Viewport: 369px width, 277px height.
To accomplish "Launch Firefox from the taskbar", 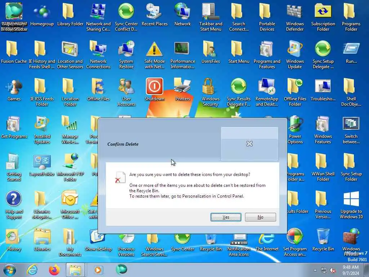I will coord(54,270).
